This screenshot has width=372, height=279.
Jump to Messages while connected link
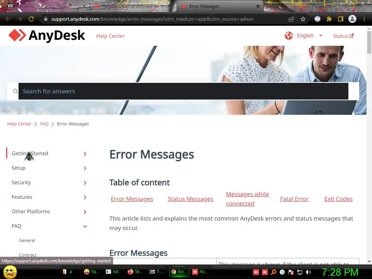[247, 199]
